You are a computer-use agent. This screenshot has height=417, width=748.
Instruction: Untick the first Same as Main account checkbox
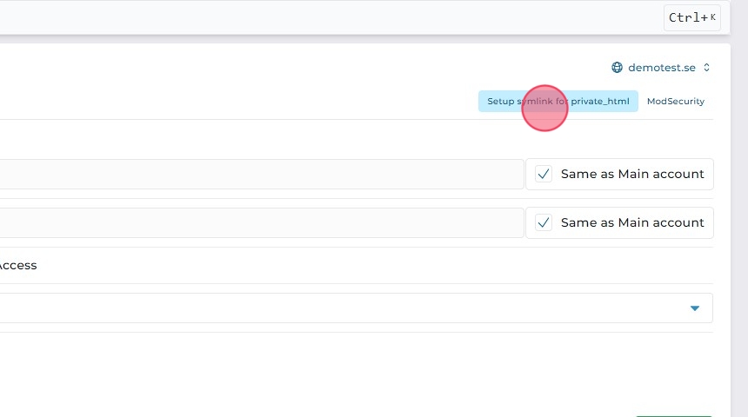[x=544, y=174]
